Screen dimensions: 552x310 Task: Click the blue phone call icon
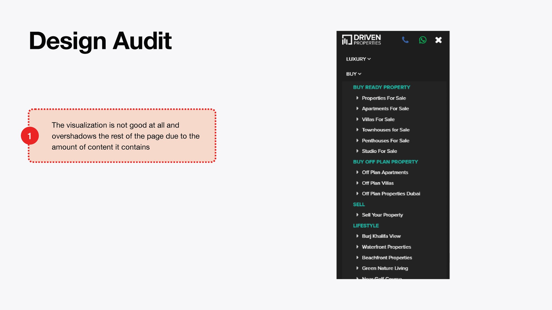tap(405, 40)
